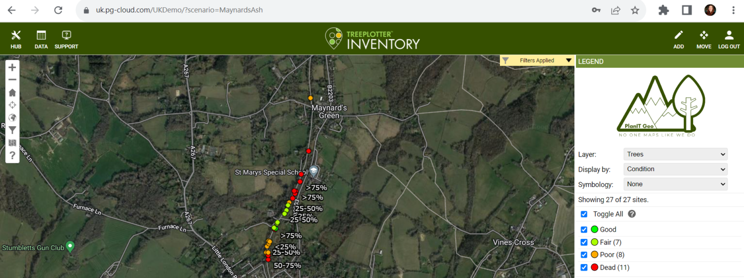Open the Symbology dropdown
This screenshot has width=744, height=278.
point(675,184)
